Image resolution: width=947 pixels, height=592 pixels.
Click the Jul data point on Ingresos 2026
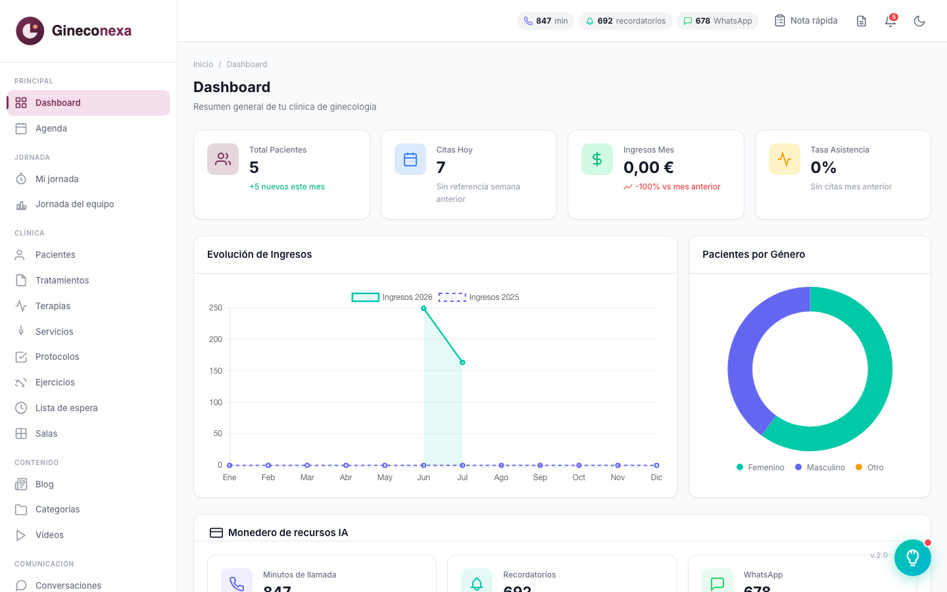[462, 362]
